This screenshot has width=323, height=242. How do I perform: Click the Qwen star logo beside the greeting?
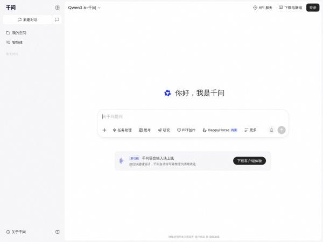coord(167,93)
